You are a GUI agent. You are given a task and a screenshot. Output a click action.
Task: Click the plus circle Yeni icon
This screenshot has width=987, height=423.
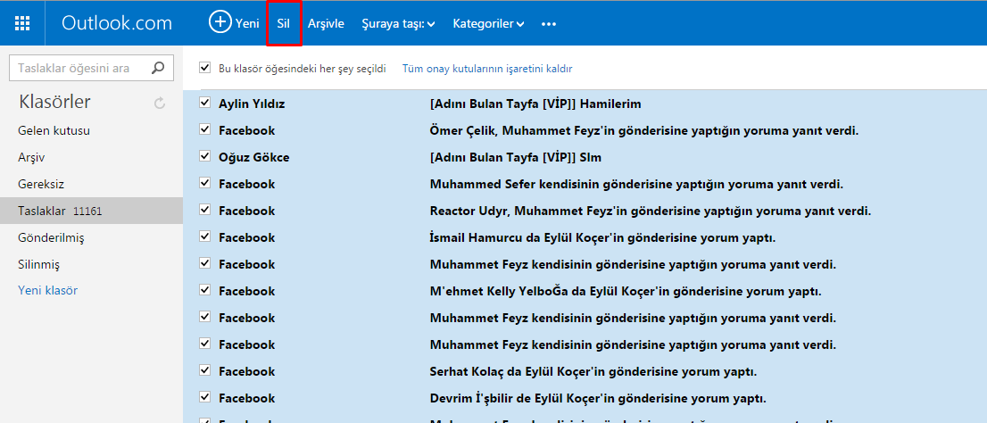coord(220,22)
